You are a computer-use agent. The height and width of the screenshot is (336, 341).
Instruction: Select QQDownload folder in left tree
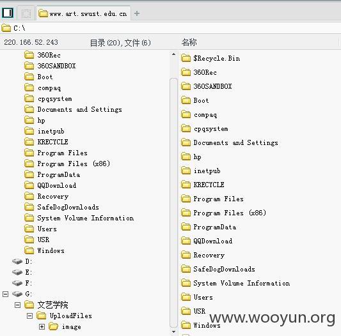[x=51, y=185]
